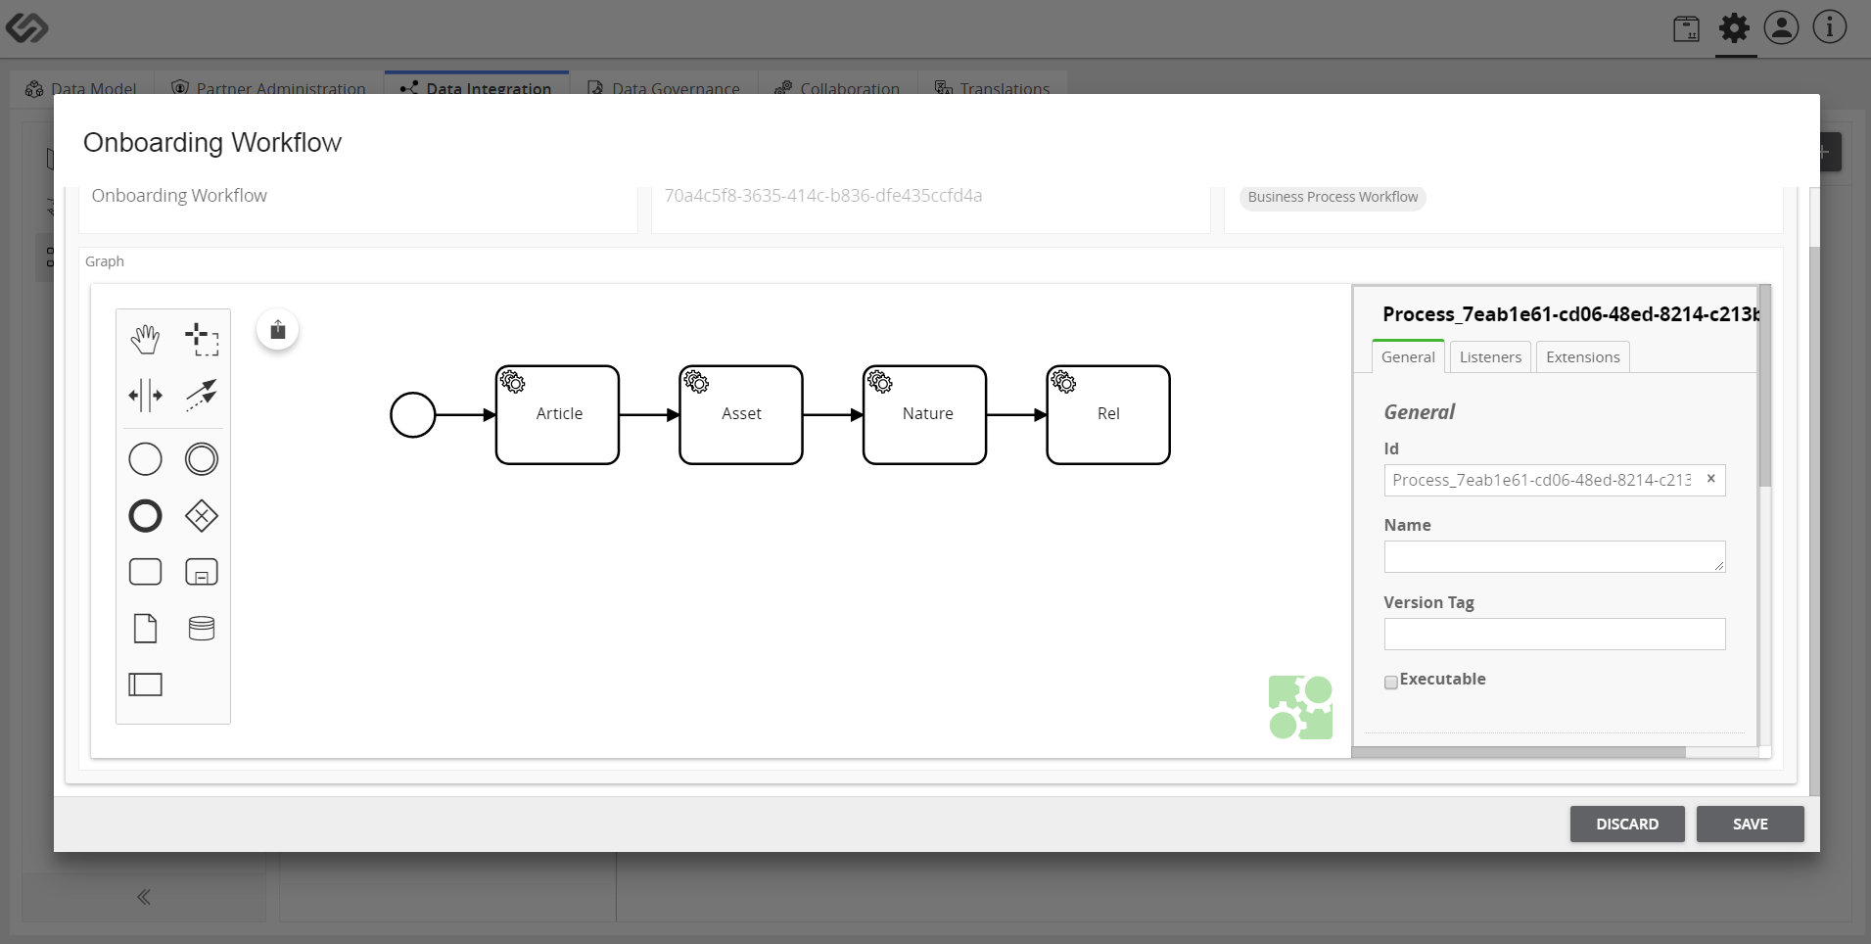
Task: Switch to Data Governance tab
Action: point(664,83)
